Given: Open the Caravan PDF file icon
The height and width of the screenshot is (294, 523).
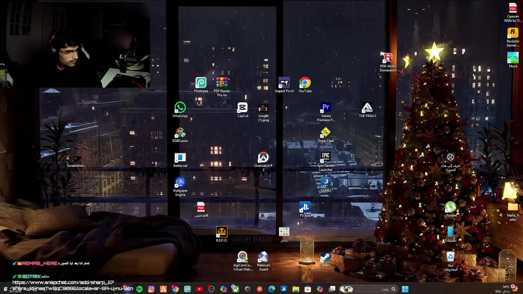Looking at the screenshot, I should click(513, 12).
